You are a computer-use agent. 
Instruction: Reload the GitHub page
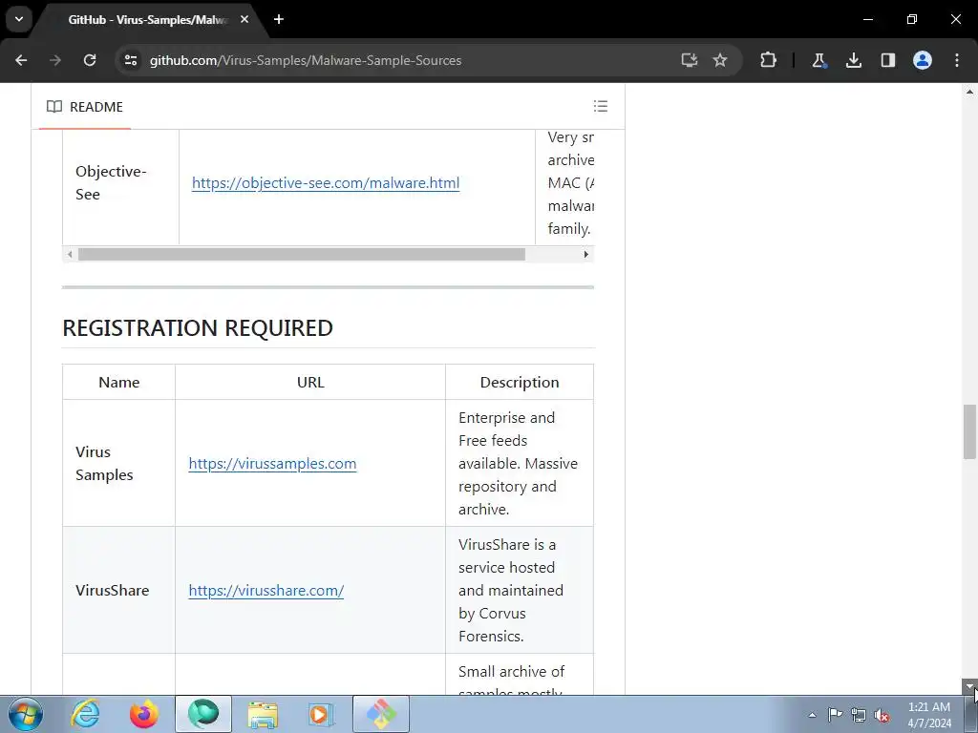(x=90, y=60)
